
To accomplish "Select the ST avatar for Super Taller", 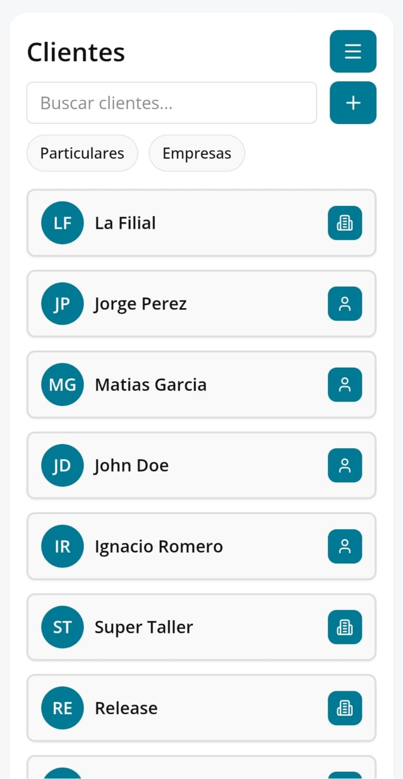I will click(x=62, y=627).
